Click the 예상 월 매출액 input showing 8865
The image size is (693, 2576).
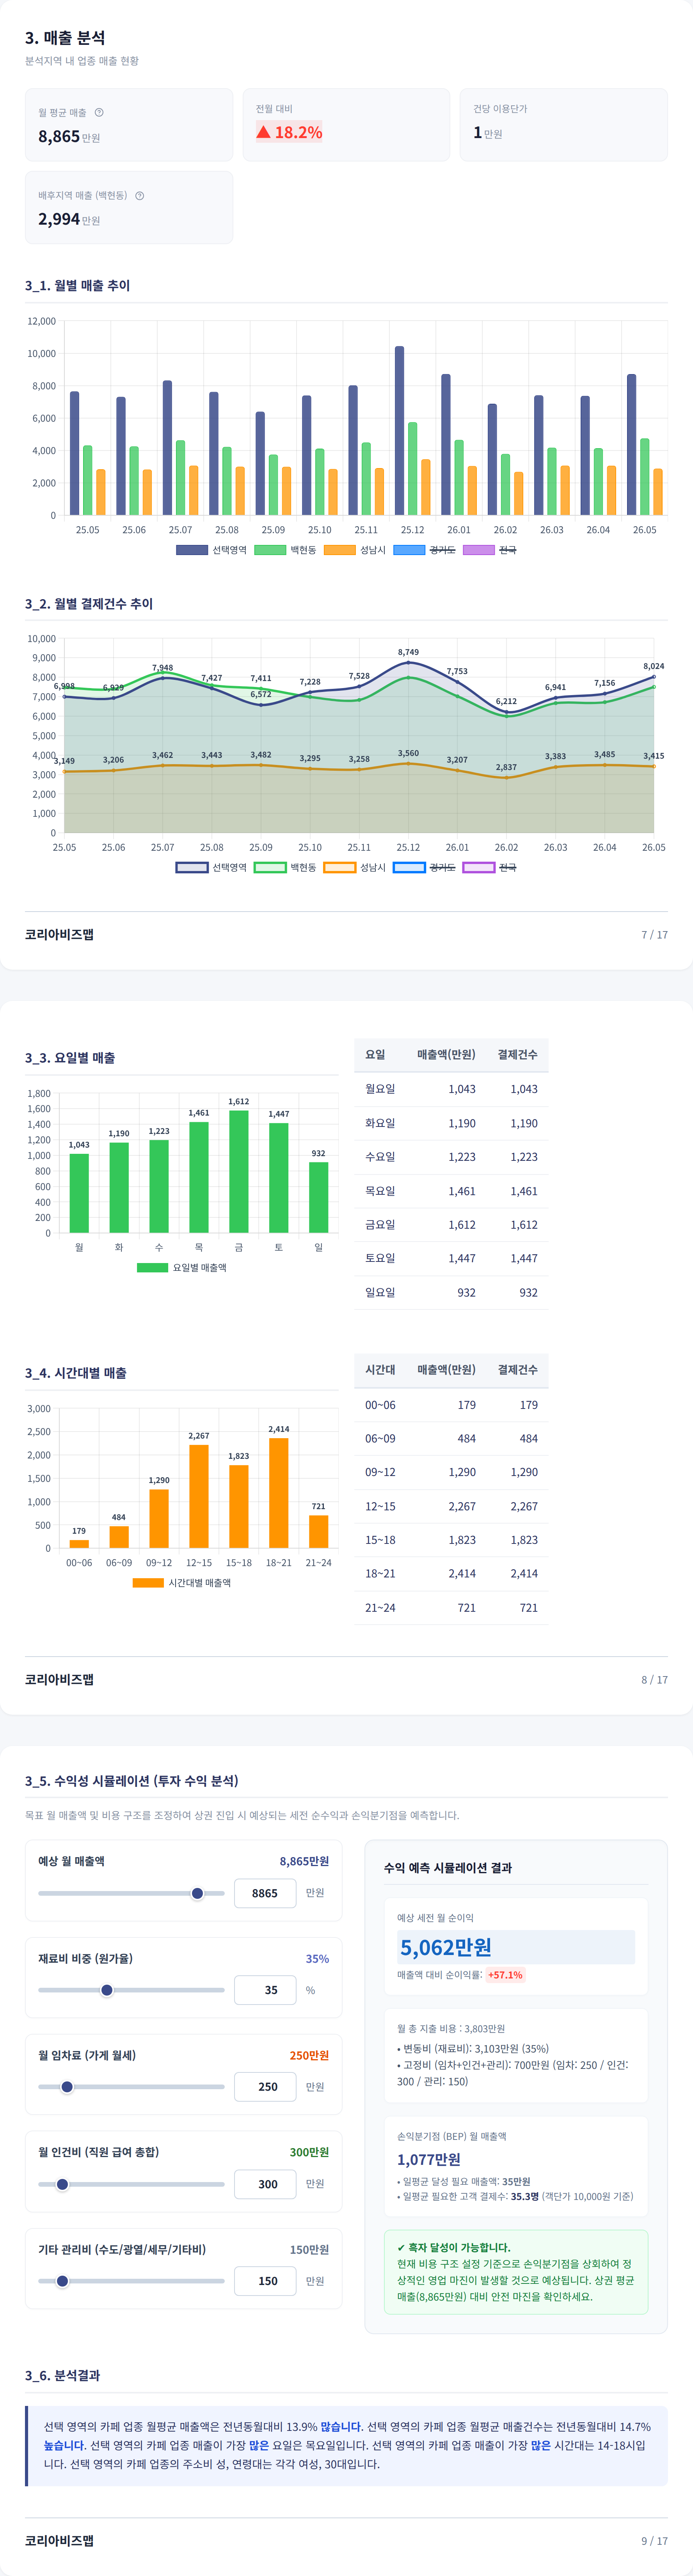click(x=265, y=1893)
